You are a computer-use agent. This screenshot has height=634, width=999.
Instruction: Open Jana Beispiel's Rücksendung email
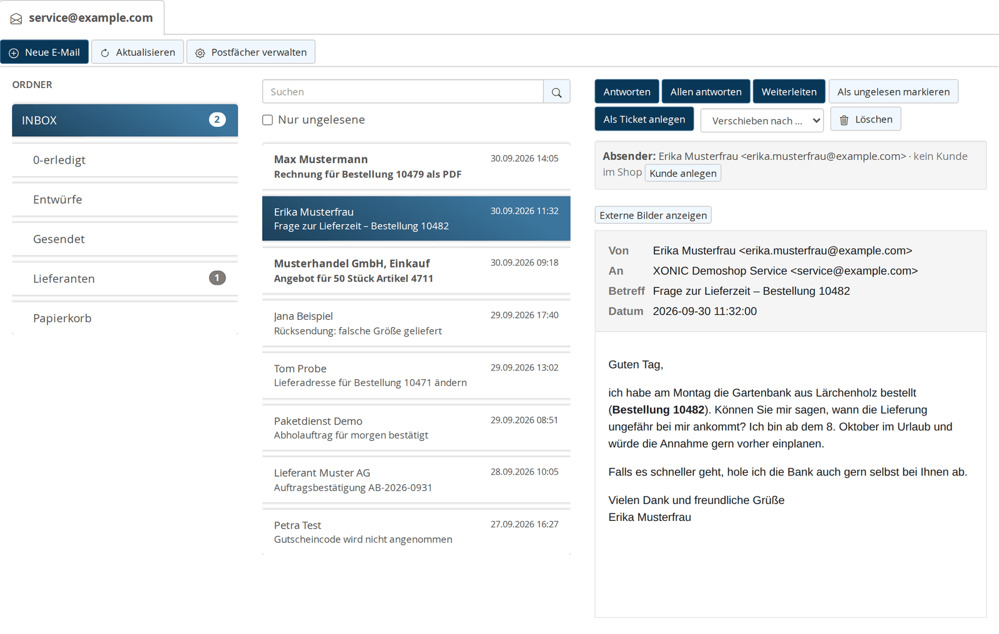click(x=416, y=323)
